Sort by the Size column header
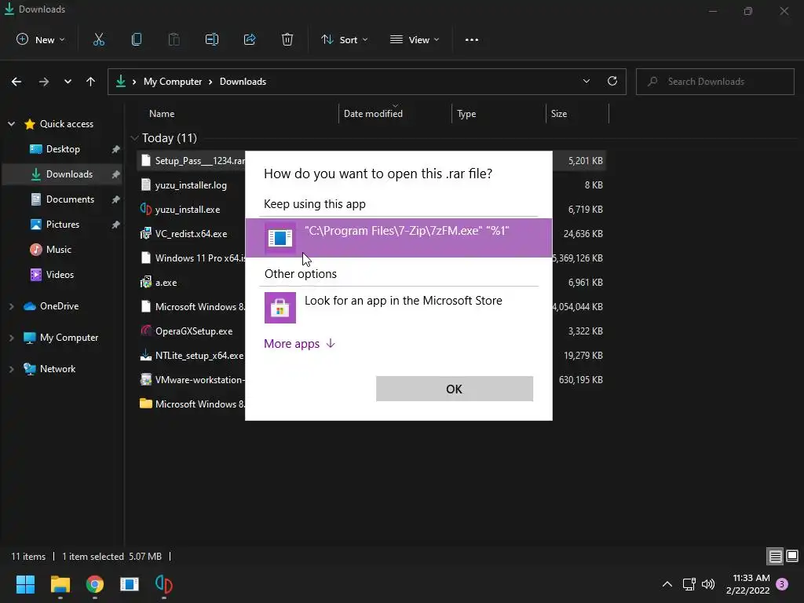This screenshot has width=804, height=603. [x=559, y=114]
